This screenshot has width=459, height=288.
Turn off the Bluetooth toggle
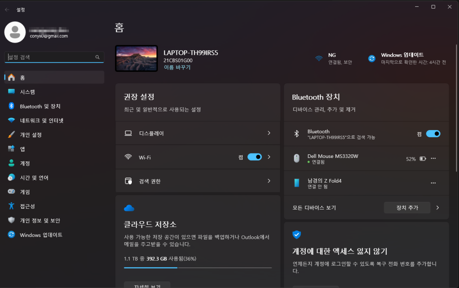[x=433, y=134]
